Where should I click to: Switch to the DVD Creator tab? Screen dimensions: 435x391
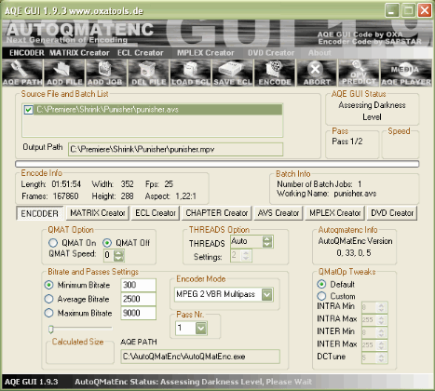click(x=392, y=213)
